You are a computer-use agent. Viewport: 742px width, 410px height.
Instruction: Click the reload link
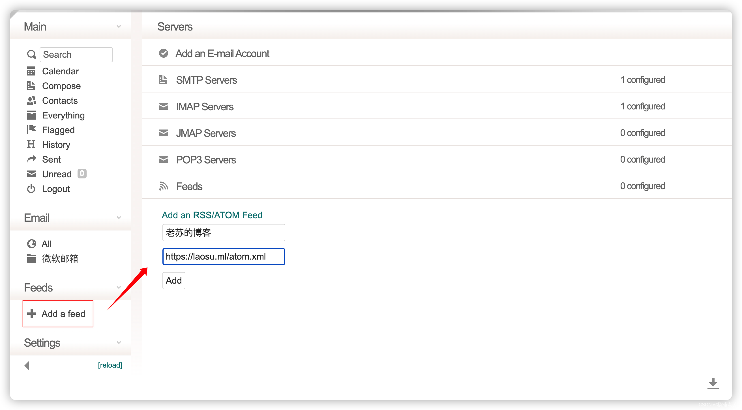110,365
